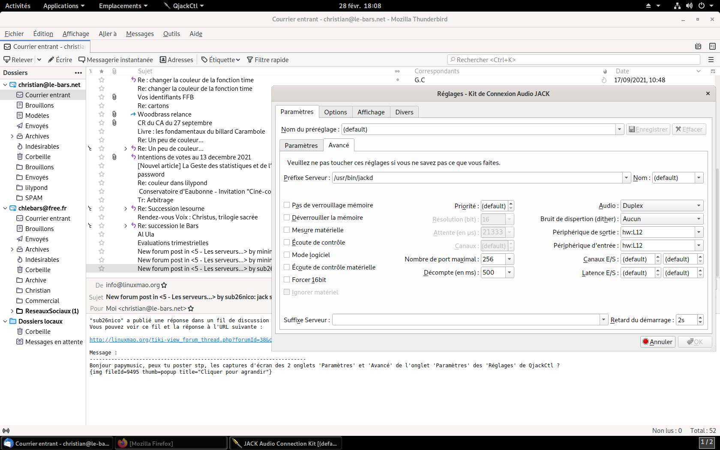Open the Corbeille trash folder under christian@le-bars.net
Screen dimensions: 720x450
pos(38,157)
